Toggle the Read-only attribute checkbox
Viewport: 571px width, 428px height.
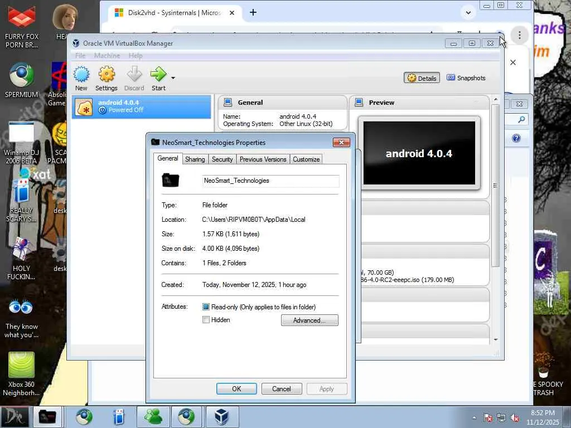coord(206,307)
